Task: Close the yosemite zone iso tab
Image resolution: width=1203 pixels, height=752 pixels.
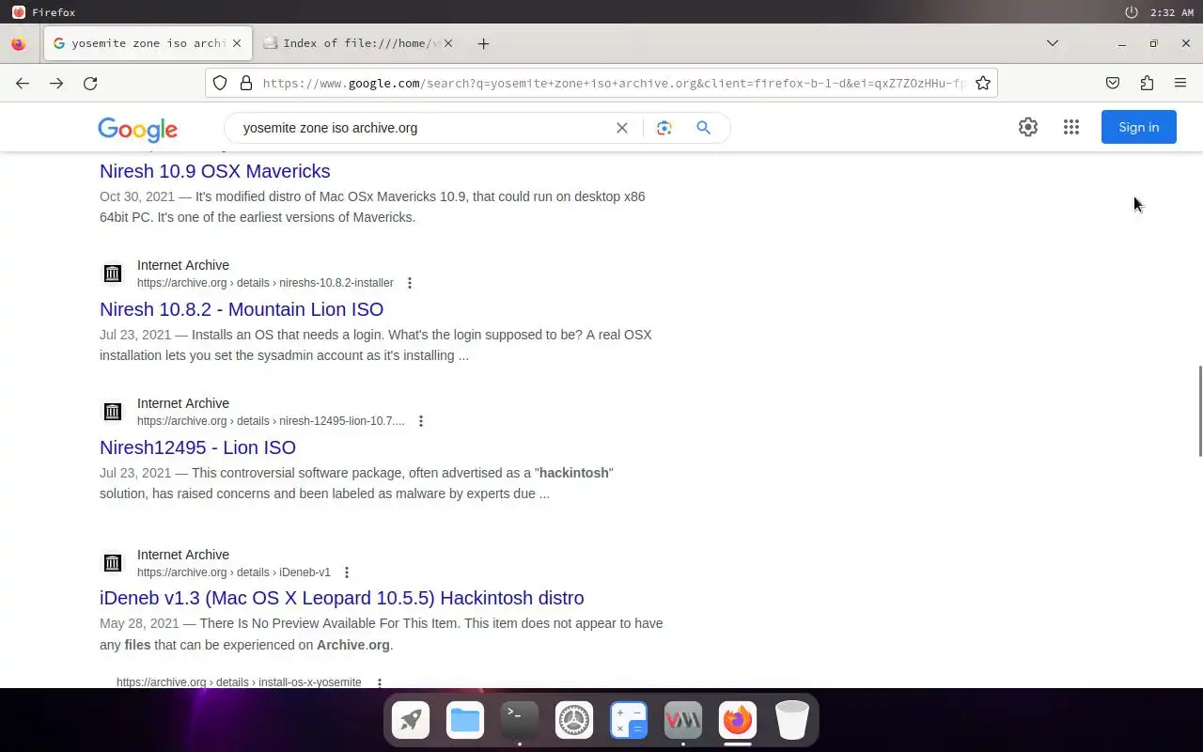Action: tap(237, 43)
